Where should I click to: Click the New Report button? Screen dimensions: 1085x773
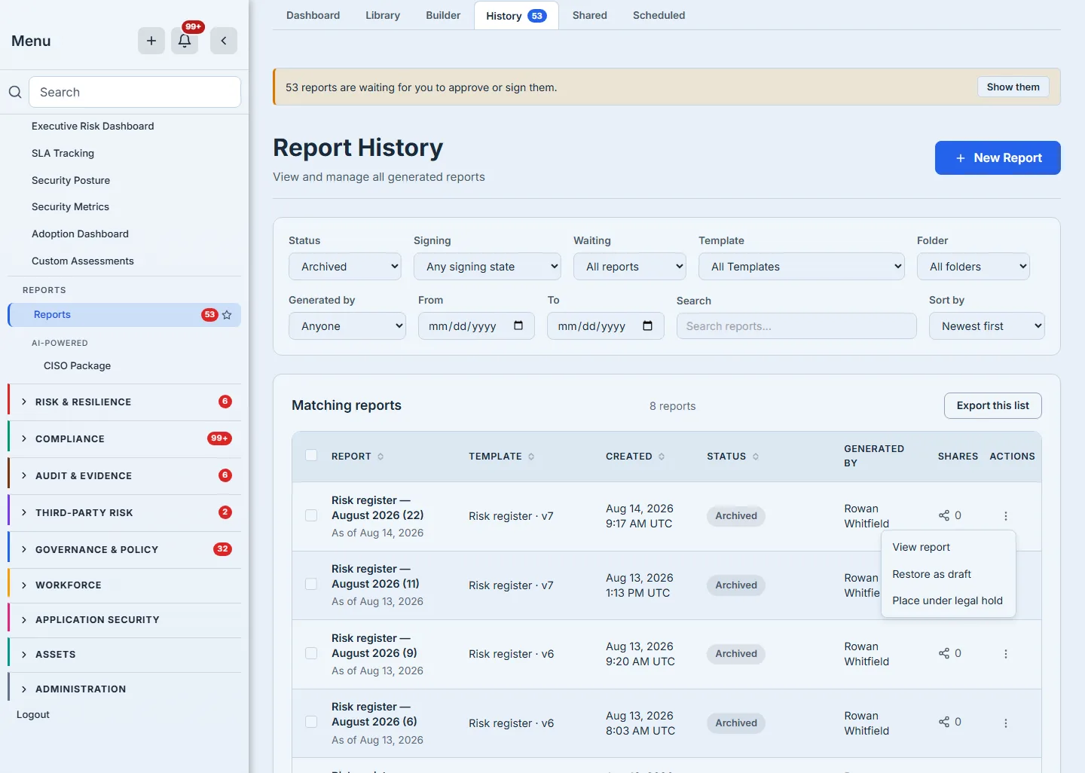coord(998,157)
